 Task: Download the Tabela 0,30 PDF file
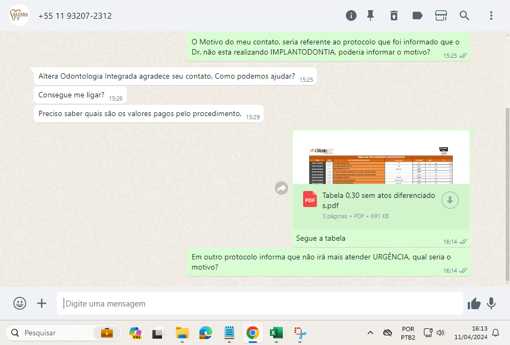[450, 200]
